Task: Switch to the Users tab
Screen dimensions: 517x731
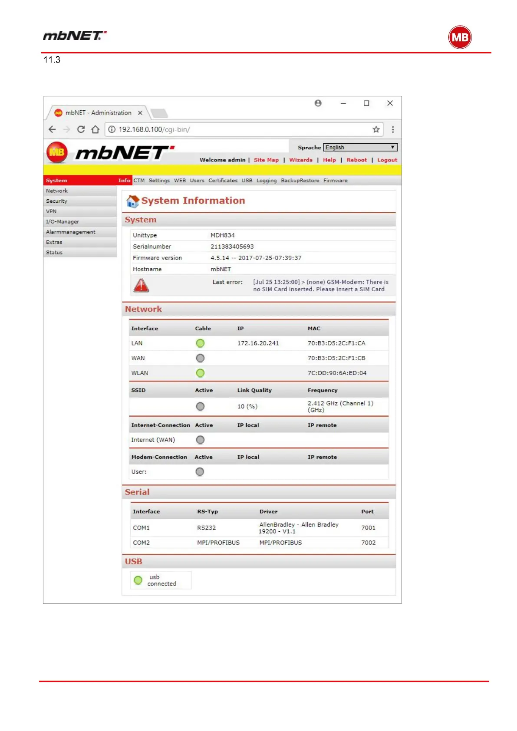Action: pyautogui.click(x=197, y=181)
